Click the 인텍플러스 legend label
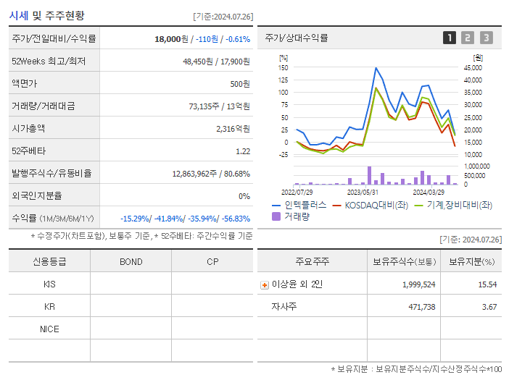Image resolution: width=509 pixels, height=380 pixels. (305, 205)
